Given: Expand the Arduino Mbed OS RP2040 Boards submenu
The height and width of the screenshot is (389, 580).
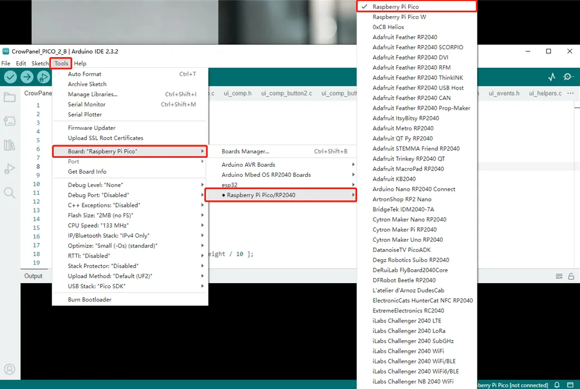Looking at the screenshot, I should 283,175.
